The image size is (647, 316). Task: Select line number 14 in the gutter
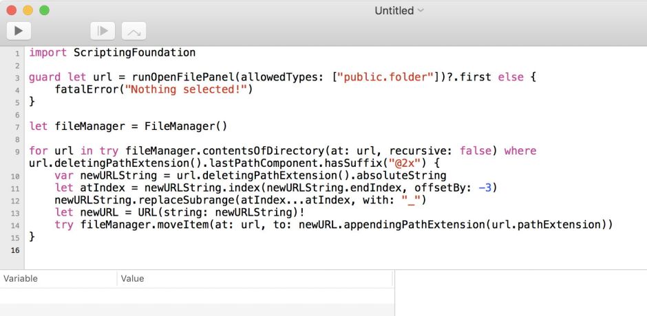[17, 225]
